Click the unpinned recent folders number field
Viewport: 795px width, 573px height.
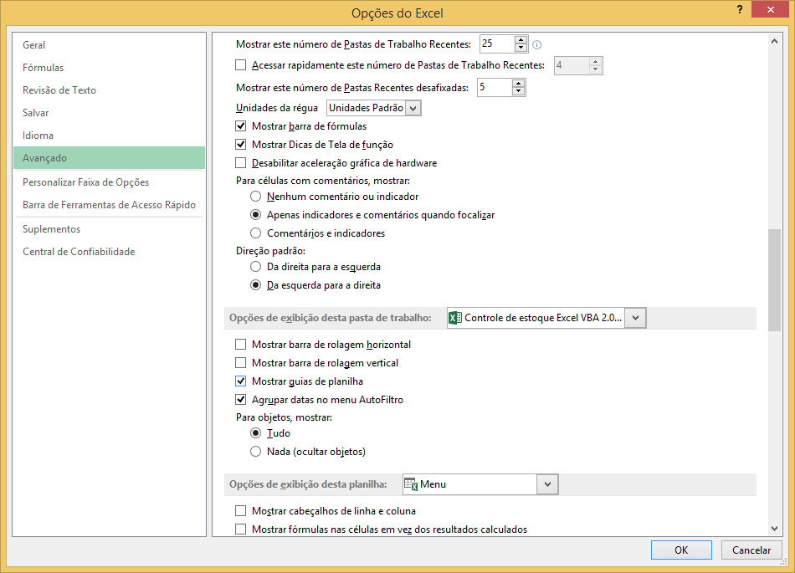point(495,87)
